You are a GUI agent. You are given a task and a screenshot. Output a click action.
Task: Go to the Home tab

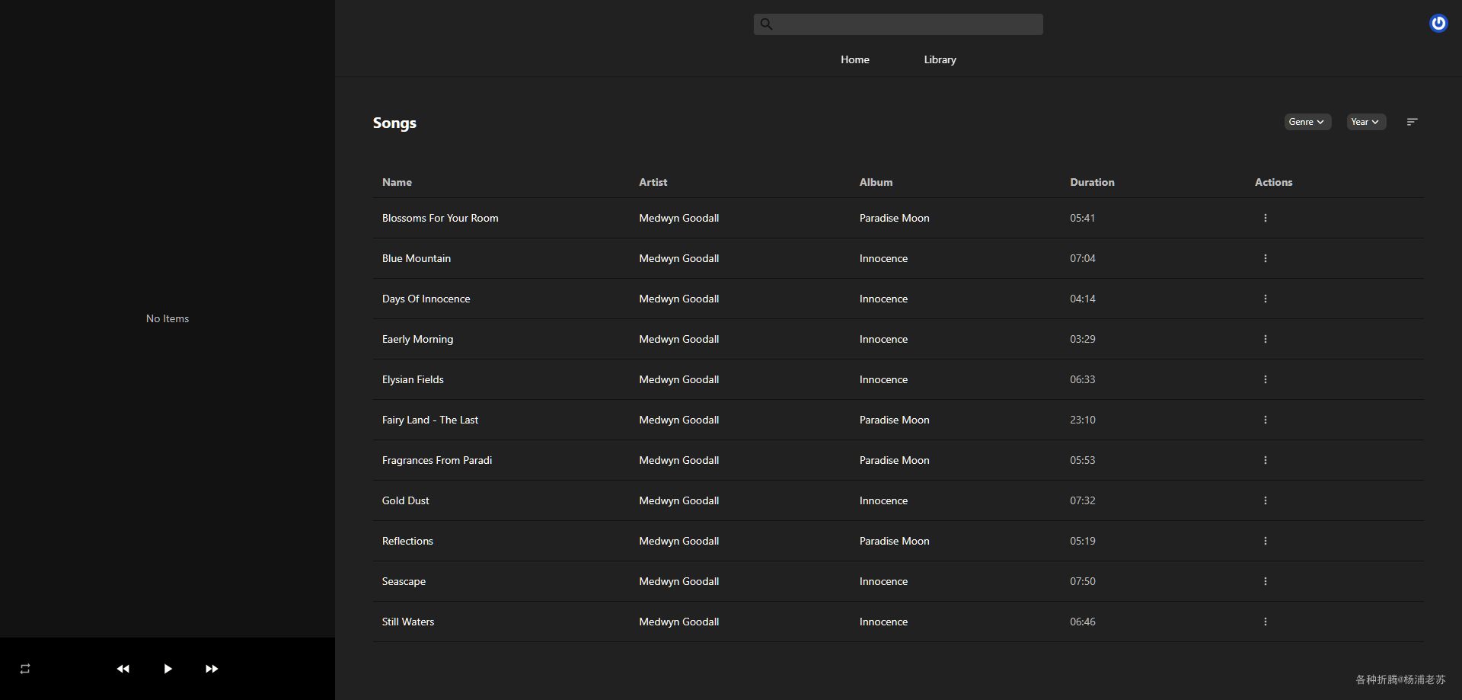click(854, 59)
